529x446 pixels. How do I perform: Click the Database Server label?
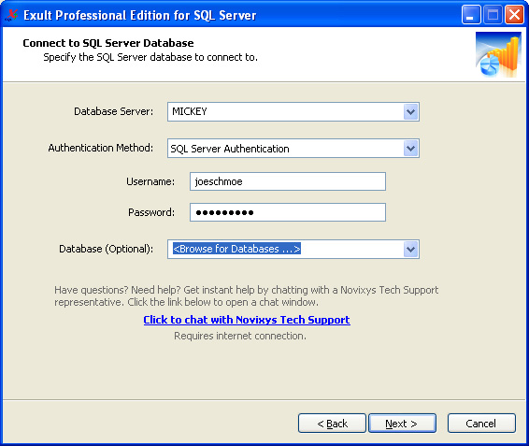pyautogui.click(x=114, y=111)
